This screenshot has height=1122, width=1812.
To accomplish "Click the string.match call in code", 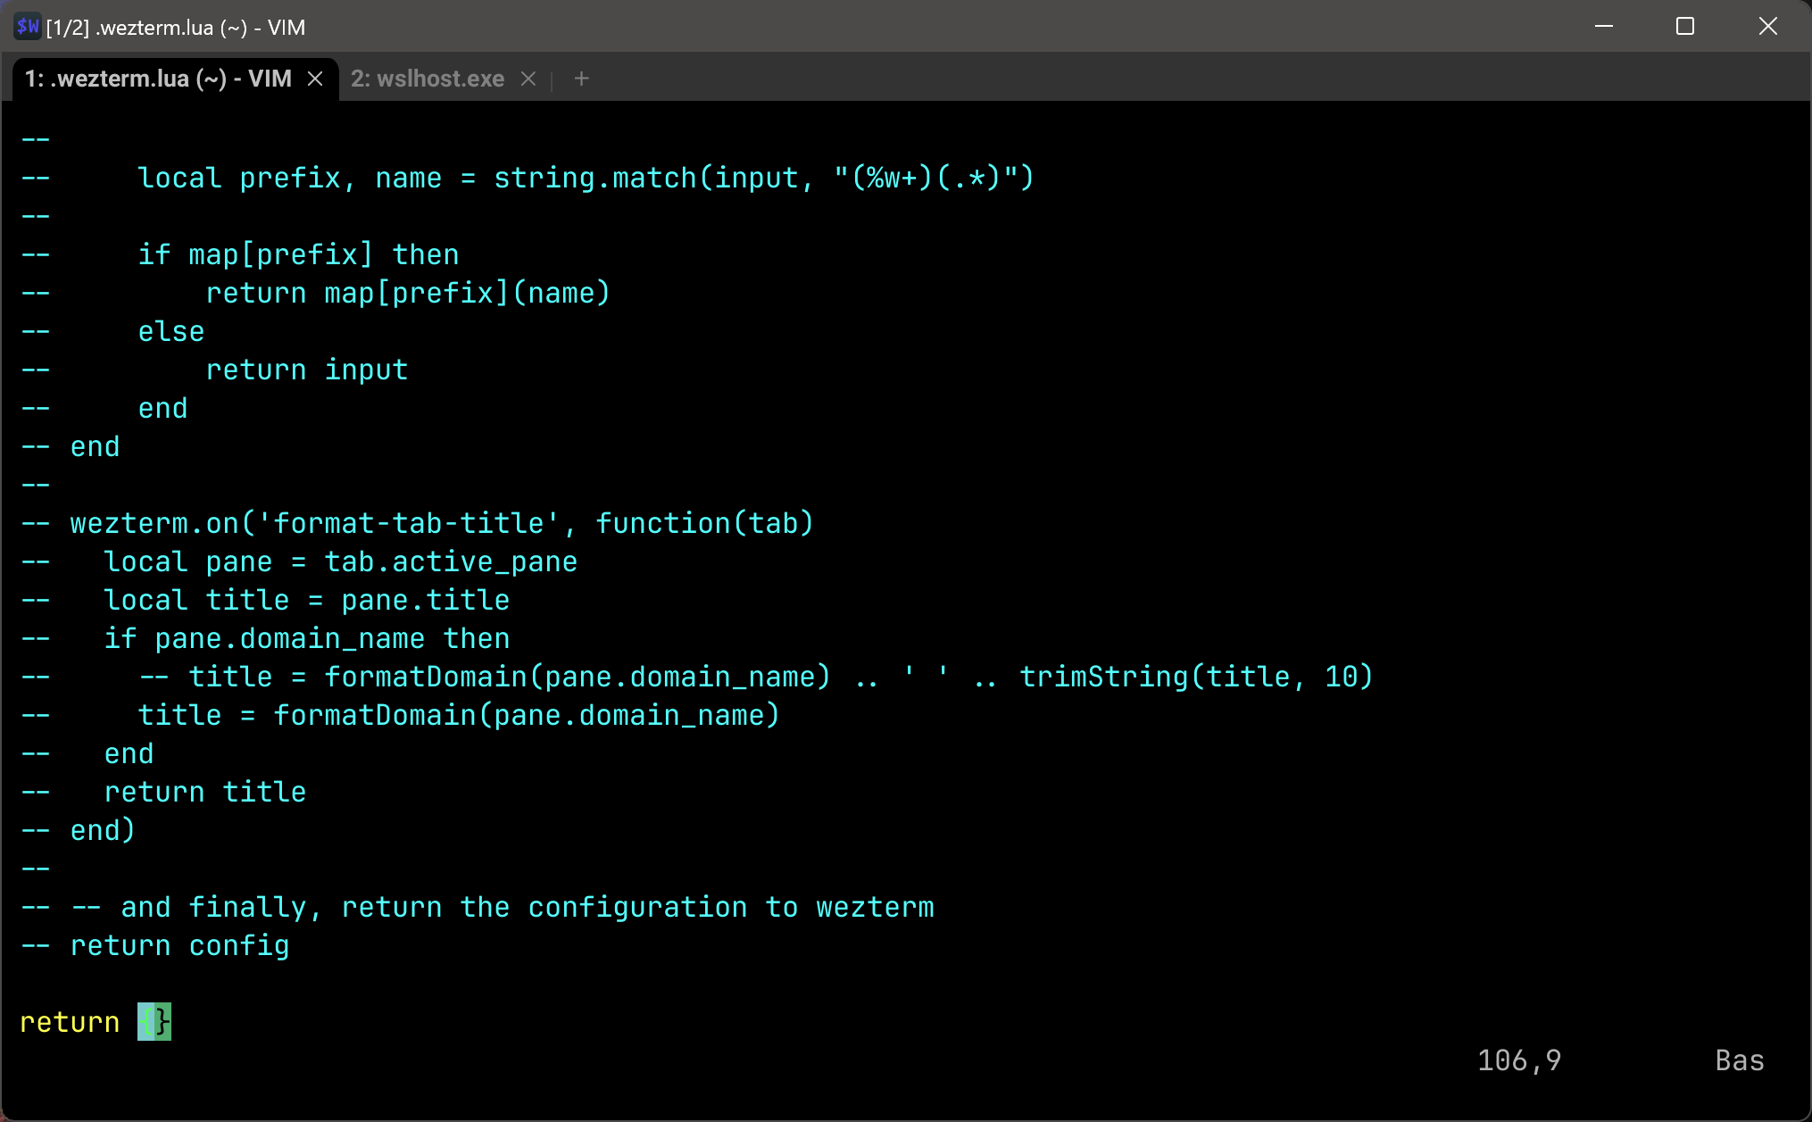I will (594, 178).
